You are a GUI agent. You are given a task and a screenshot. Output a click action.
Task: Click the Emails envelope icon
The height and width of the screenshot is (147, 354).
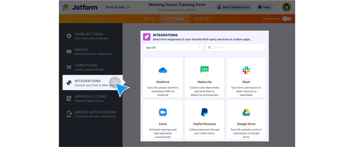tap(69, 51)
